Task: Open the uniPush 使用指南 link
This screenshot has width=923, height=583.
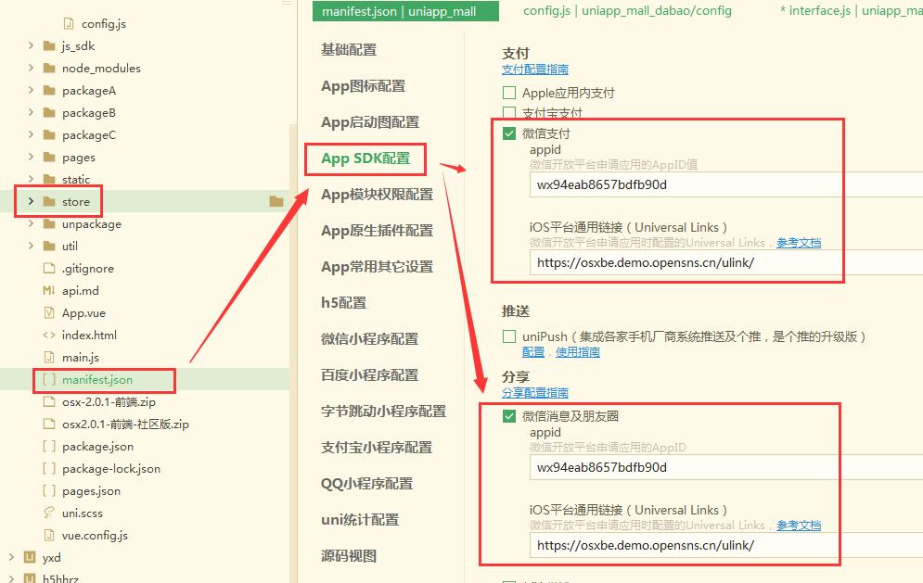Action: (x=578, y=352)
